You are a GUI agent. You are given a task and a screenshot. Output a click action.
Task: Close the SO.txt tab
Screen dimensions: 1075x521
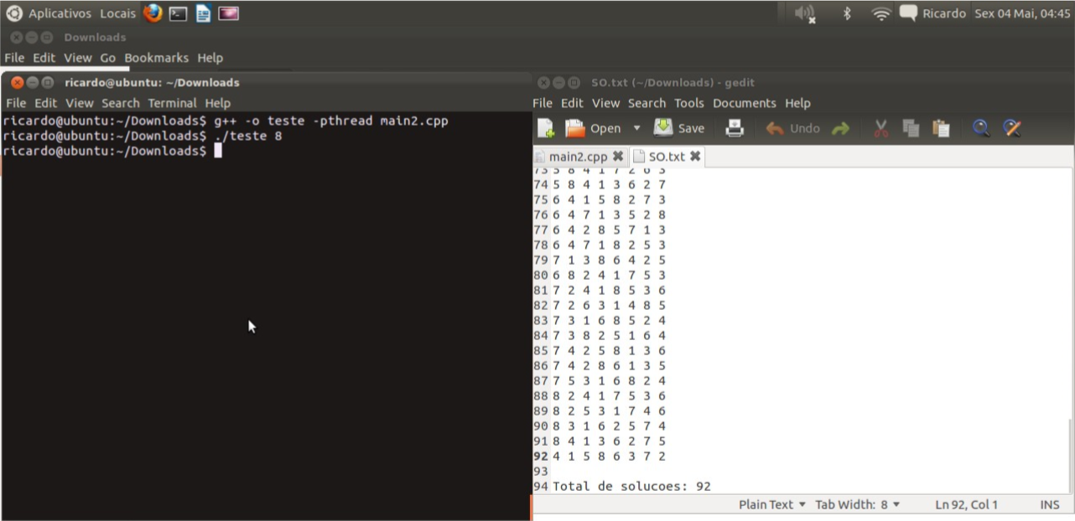695,157
